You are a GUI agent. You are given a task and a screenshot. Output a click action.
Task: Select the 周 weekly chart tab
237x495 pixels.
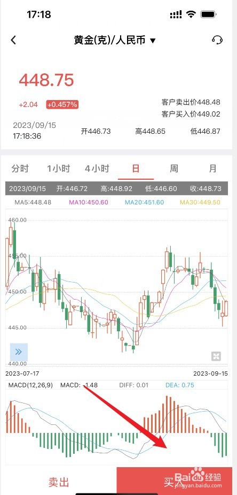(x=174, y=168)
